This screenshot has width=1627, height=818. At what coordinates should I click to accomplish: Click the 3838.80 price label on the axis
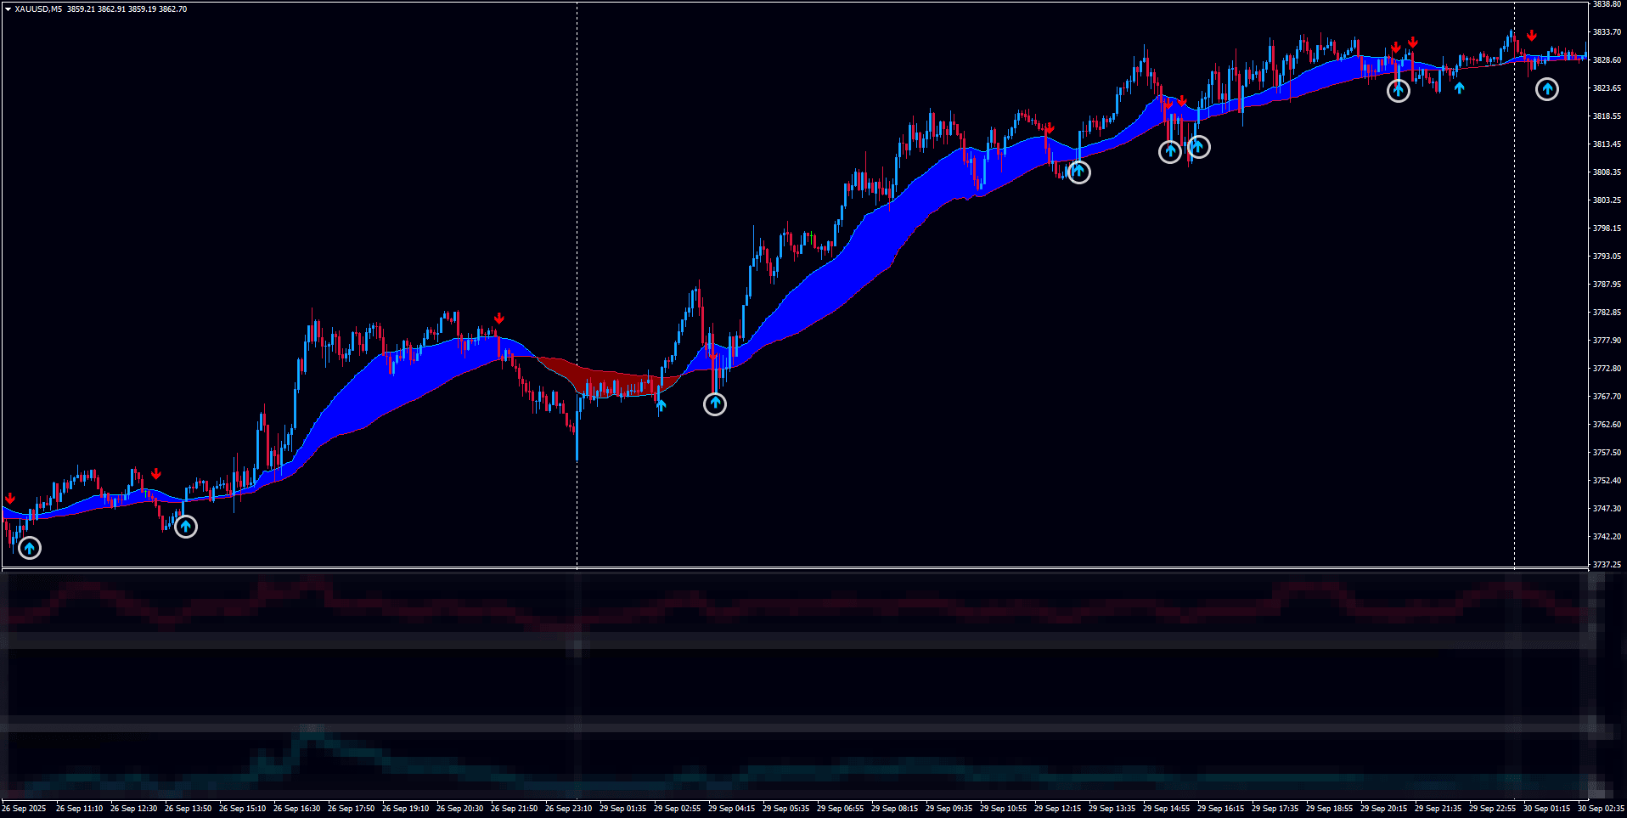[x=1607, y=4]
